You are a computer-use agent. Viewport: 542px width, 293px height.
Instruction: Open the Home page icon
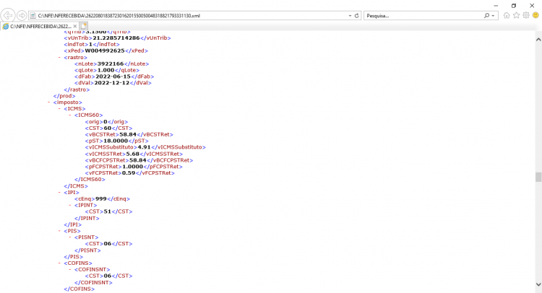(507, 15)
